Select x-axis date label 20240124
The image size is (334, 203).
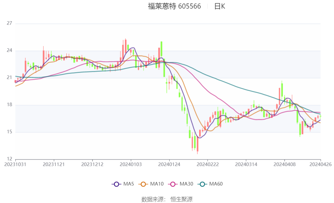(169, 164)
